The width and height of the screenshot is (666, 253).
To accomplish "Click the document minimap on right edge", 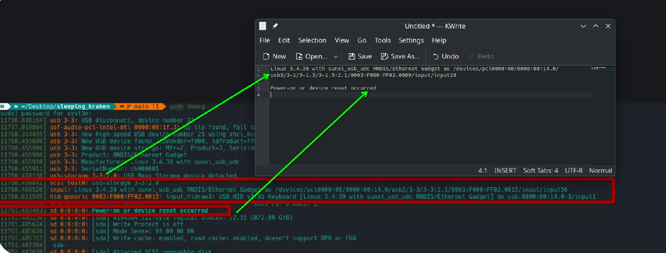I will pos(601,98).
